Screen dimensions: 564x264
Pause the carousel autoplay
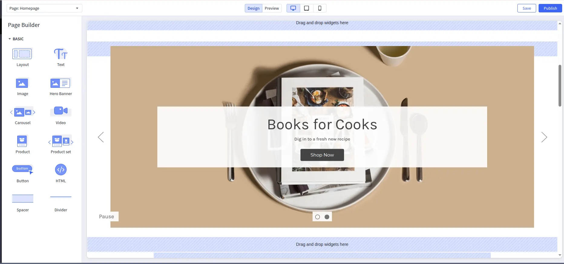point(107,216)
